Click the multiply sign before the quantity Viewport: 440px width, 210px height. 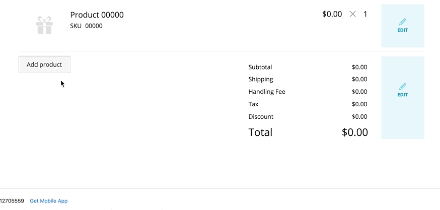353,14
